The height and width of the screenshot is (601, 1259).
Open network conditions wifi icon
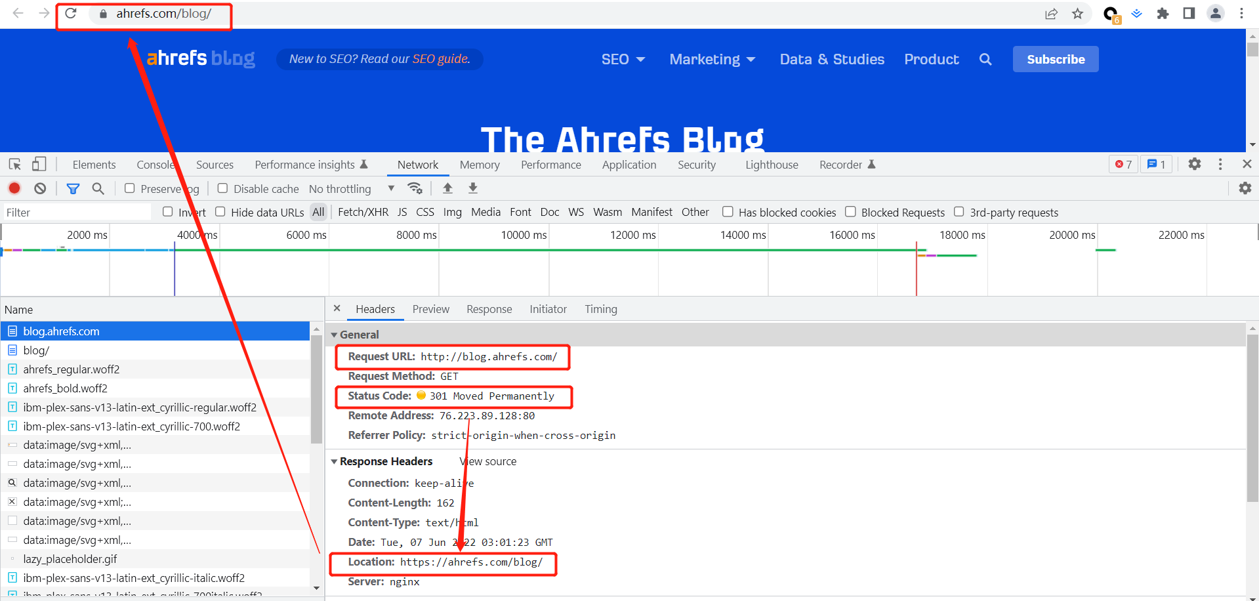coord(415,188)
